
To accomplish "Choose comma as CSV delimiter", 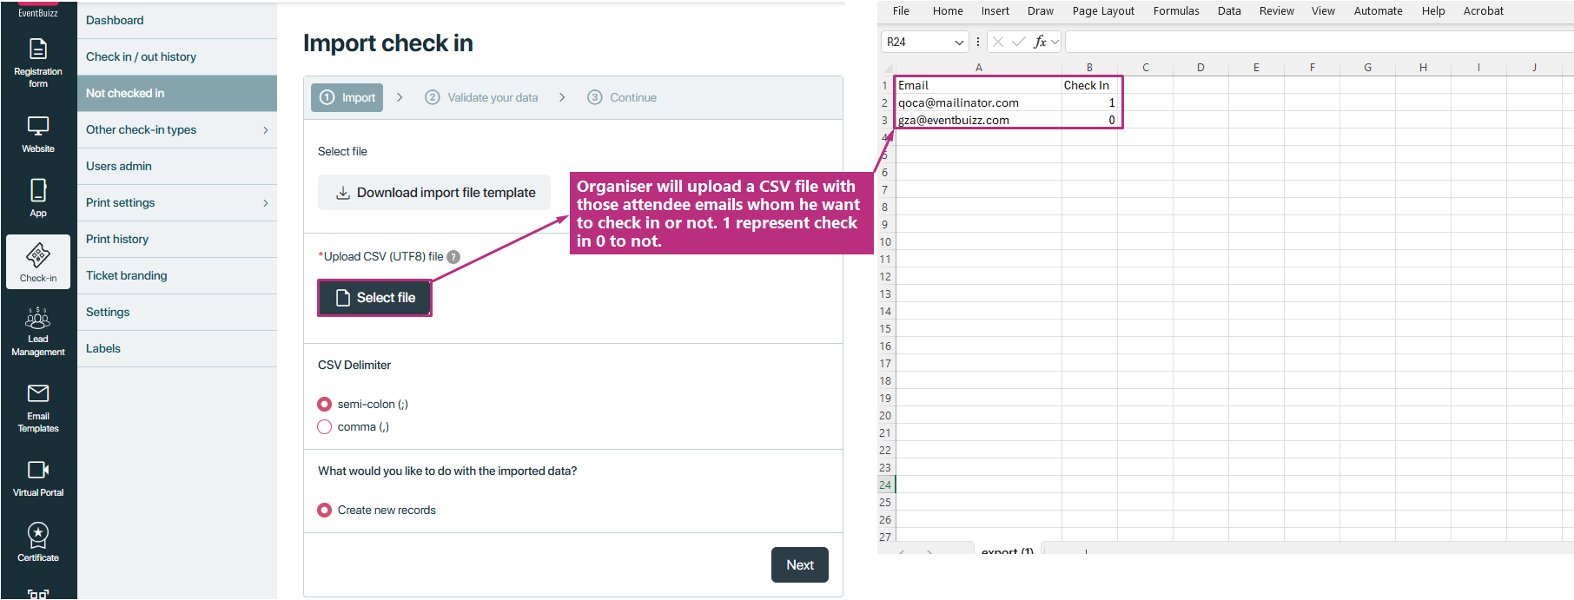I will [x=325, y=427].
